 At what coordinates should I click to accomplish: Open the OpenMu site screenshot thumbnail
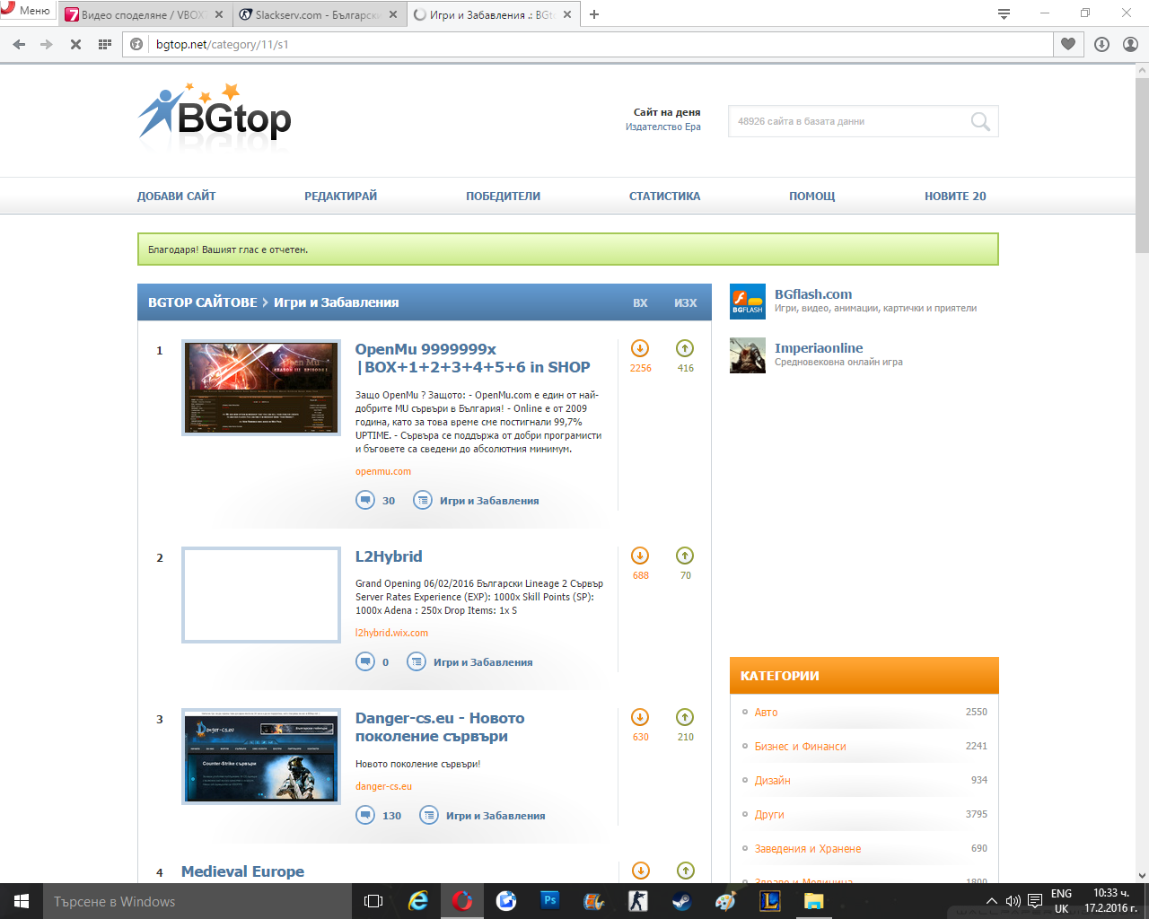click(261, 388)
